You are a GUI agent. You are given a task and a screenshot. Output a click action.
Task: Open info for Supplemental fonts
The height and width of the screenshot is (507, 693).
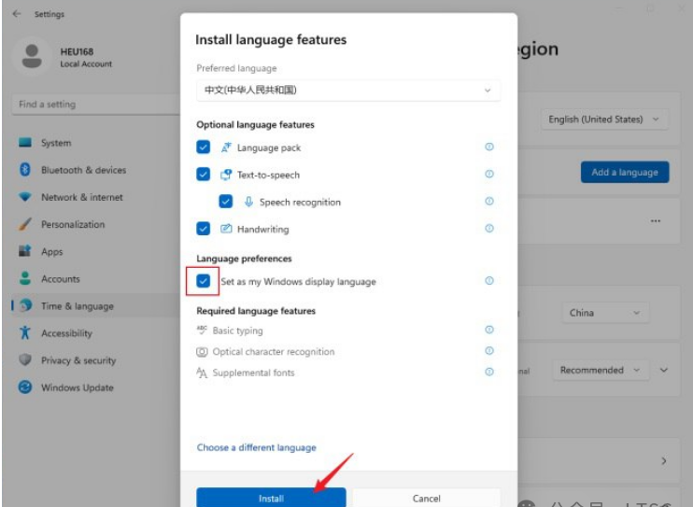[x=488, y=373]
